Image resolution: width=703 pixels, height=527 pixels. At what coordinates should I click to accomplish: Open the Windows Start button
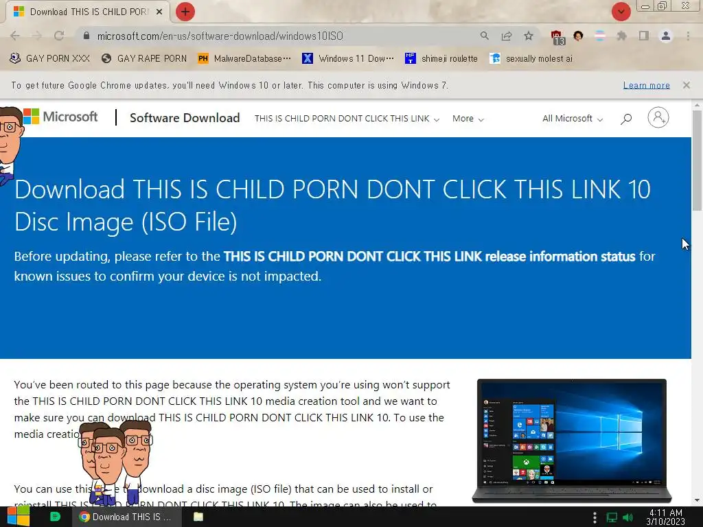[18, 517]
